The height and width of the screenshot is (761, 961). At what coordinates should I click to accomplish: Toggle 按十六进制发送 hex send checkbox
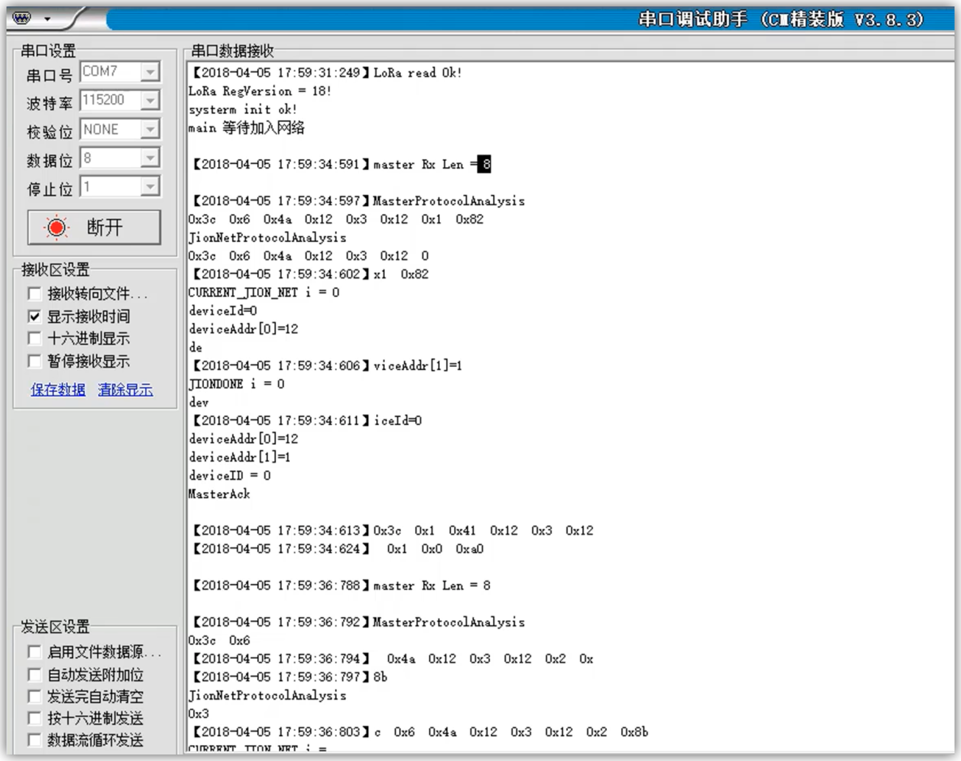point(35,718)
